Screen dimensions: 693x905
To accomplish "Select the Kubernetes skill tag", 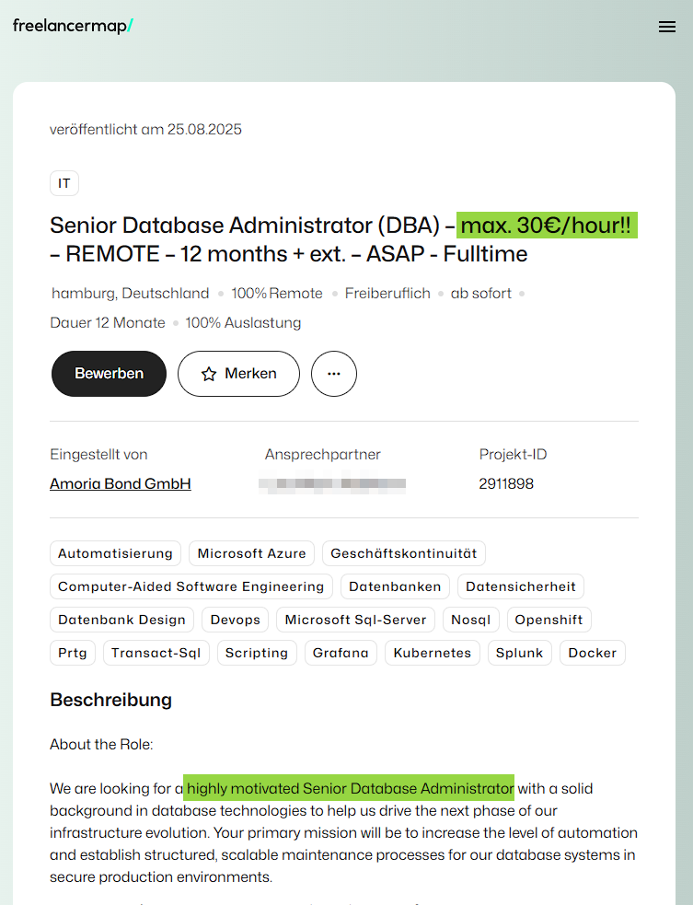I will click(432, 653).
